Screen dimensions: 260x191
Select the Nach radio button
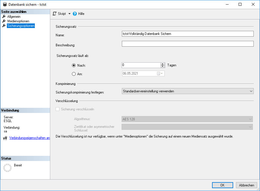click(74, 65)
